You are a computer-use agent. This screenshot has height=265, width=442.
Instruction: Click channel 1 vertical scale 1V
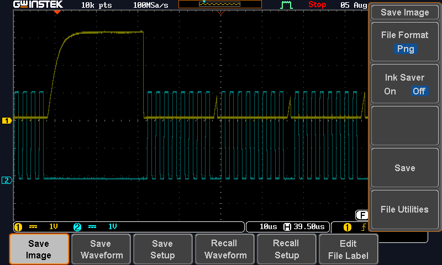tap(54, 227)
